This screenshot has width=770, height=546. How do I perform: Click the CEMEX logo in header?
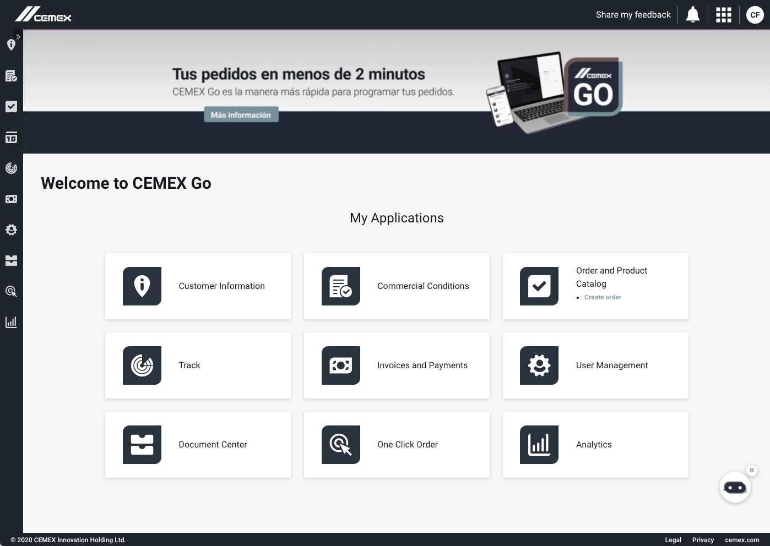(x=43, y=14)
